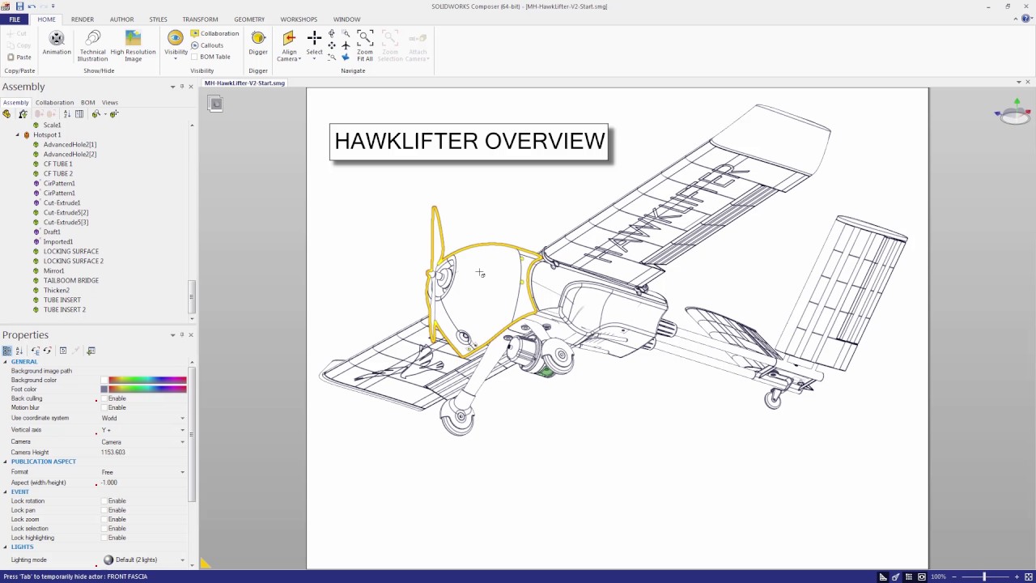Click the ruler triangle icon in status bar
1036x583 pixels.
point(883,577)
